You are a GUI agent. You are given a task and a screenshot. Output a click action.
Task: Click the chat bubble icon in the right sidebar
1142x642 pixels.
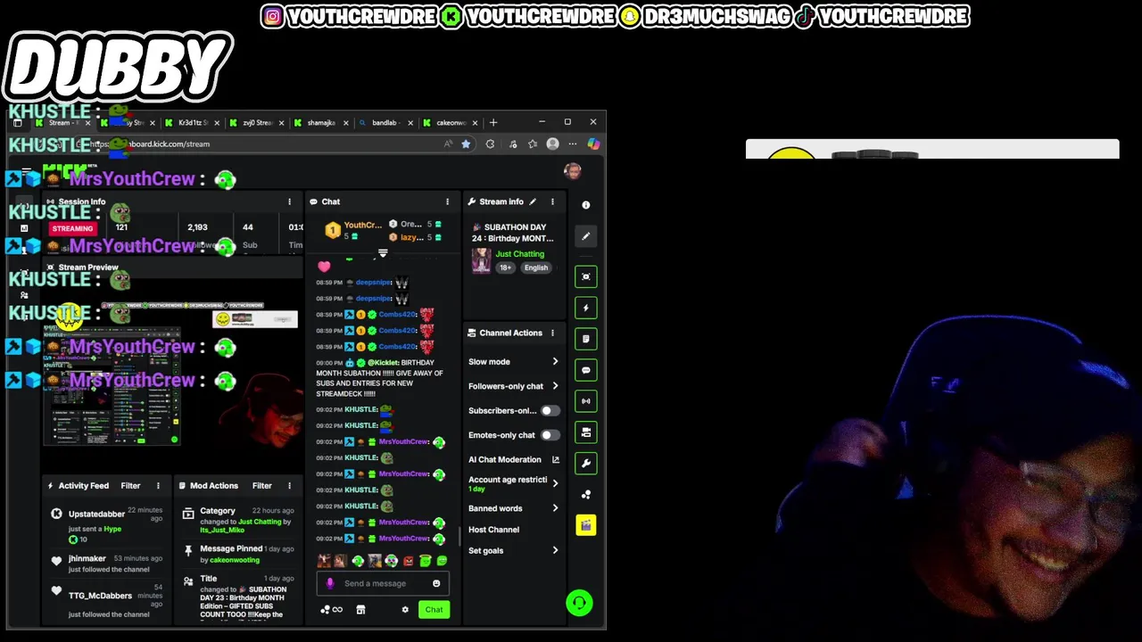(586, 370)
